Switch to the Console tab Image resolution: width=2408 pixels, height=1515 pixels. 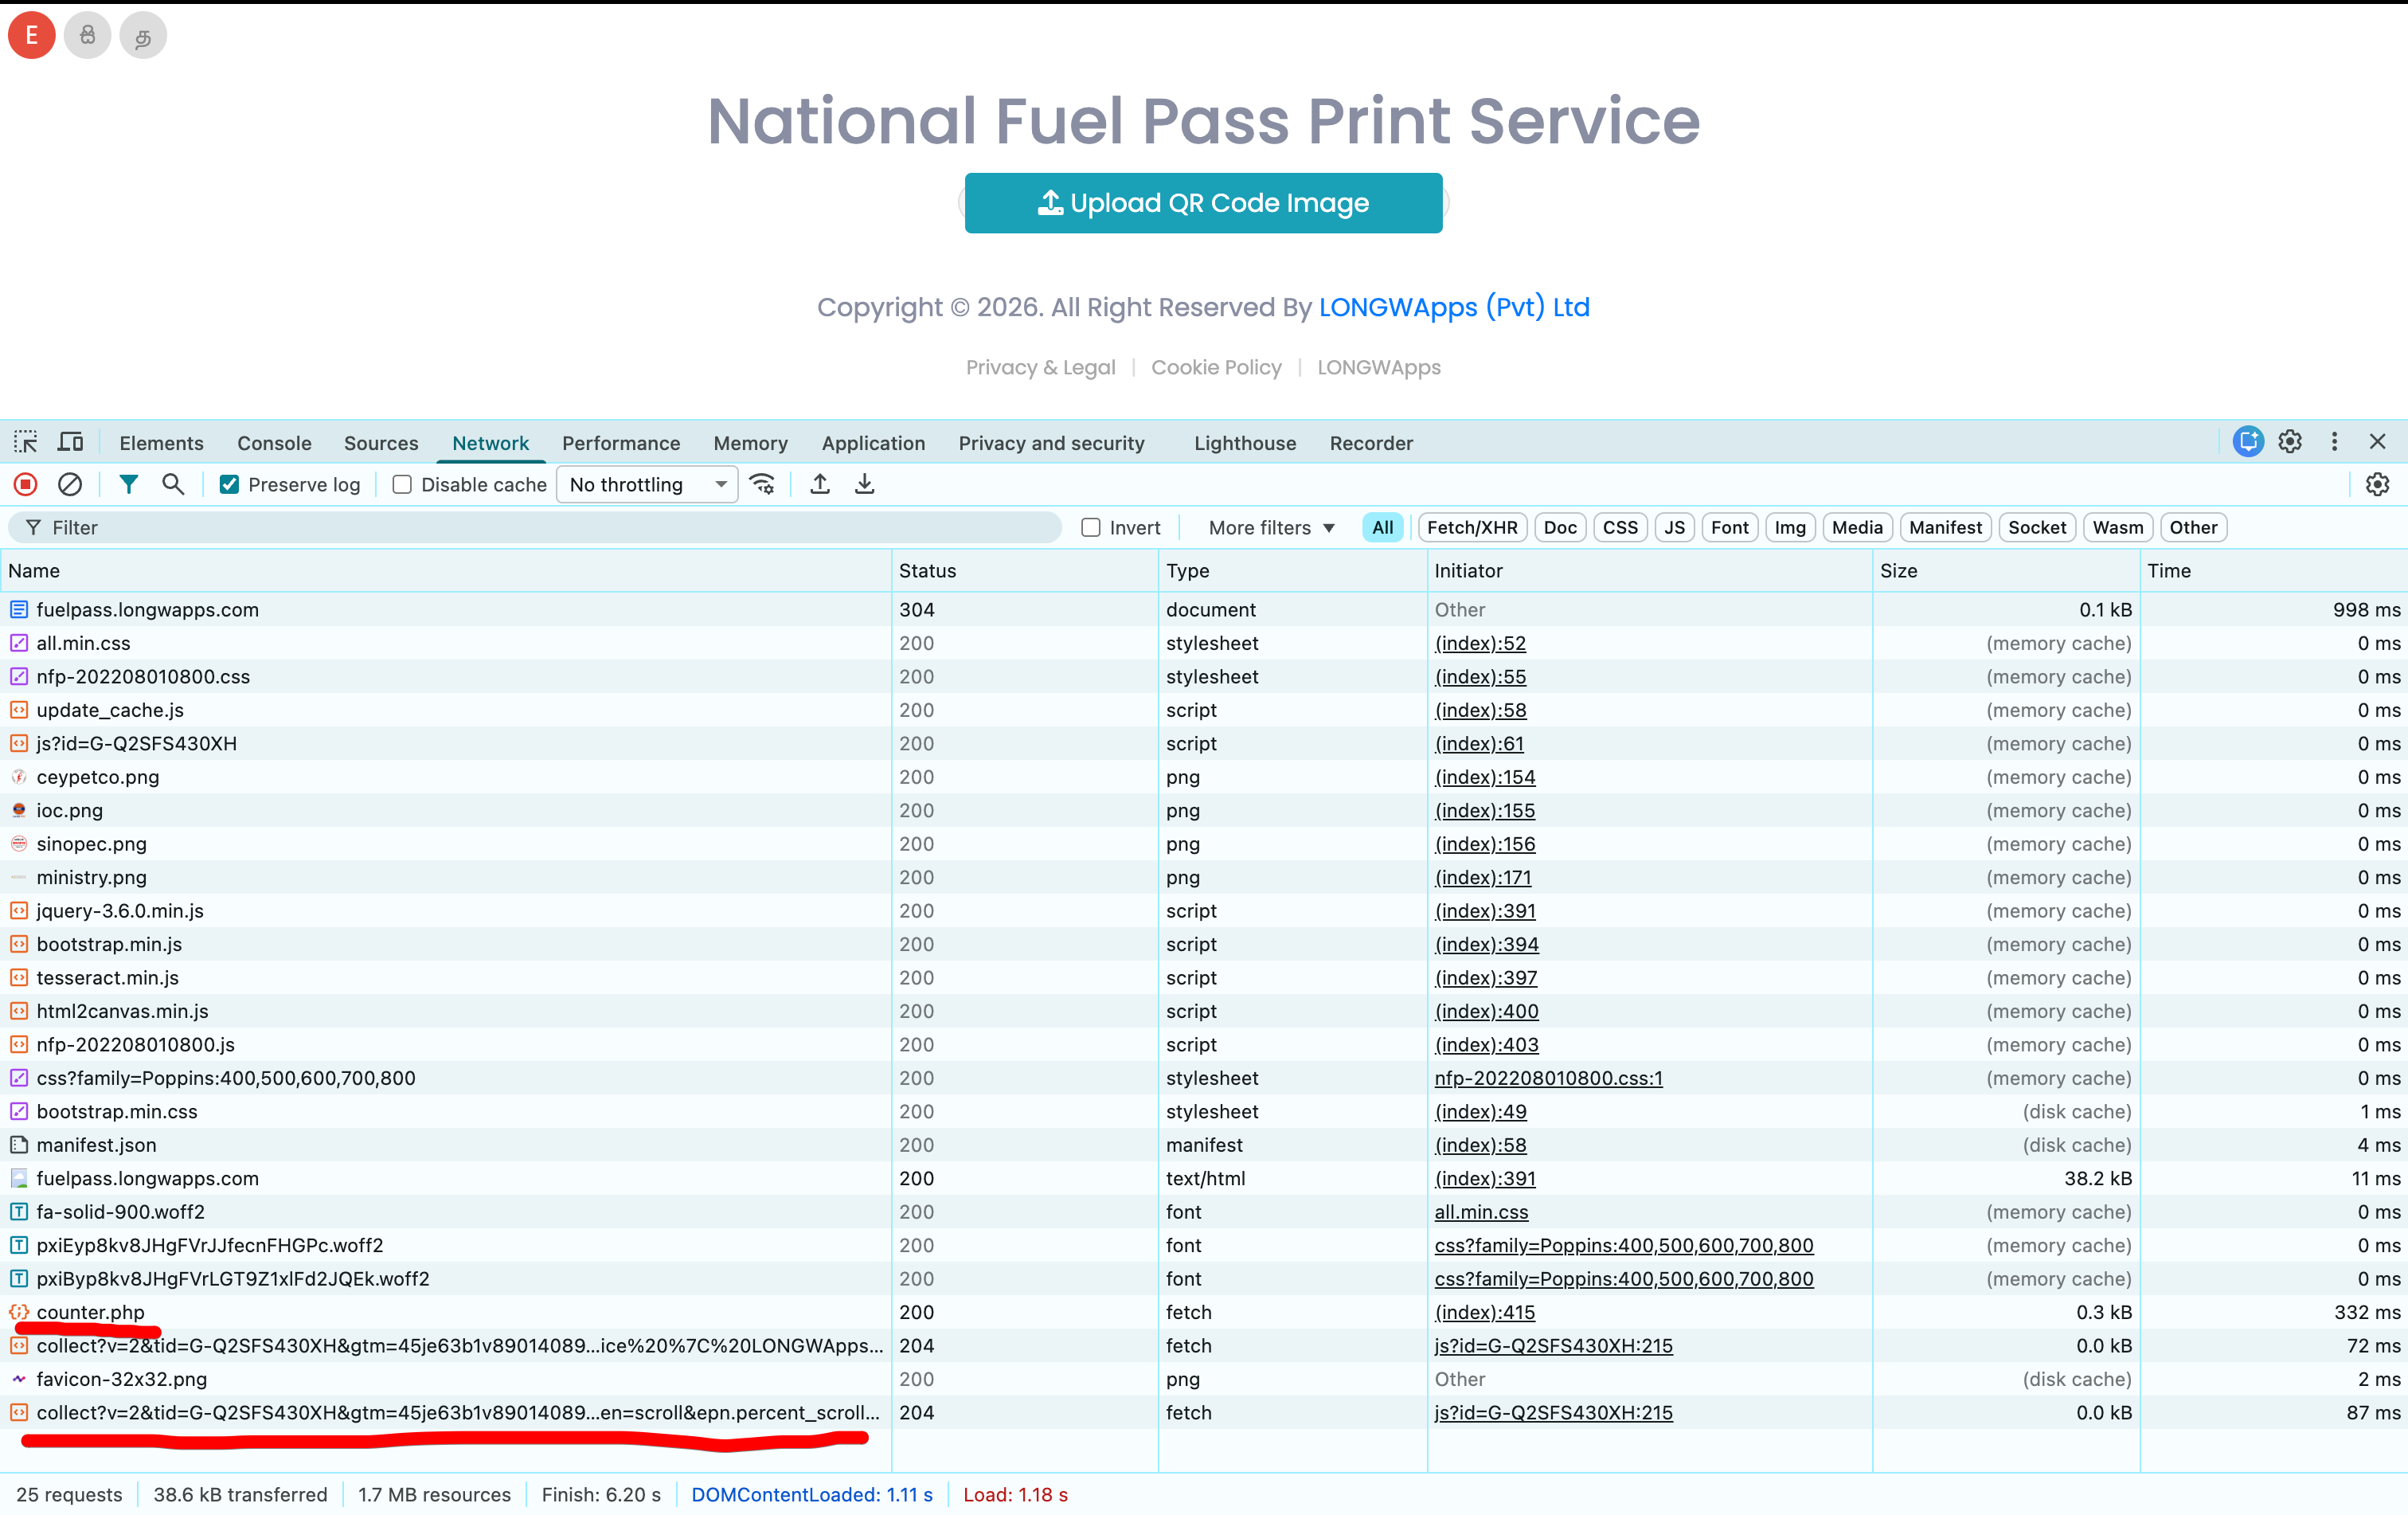click(274, 443)
